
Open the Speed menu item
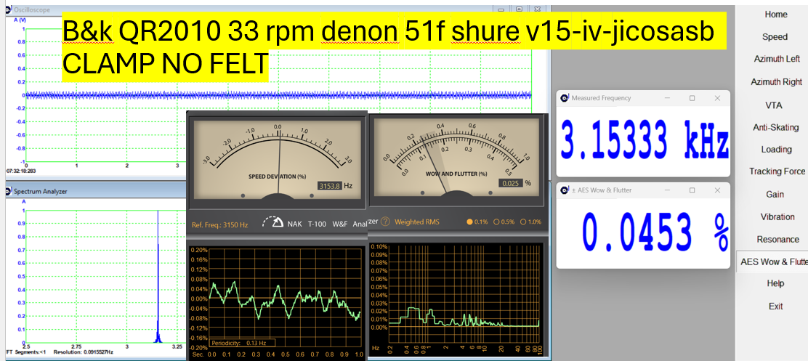coord(775,37)
